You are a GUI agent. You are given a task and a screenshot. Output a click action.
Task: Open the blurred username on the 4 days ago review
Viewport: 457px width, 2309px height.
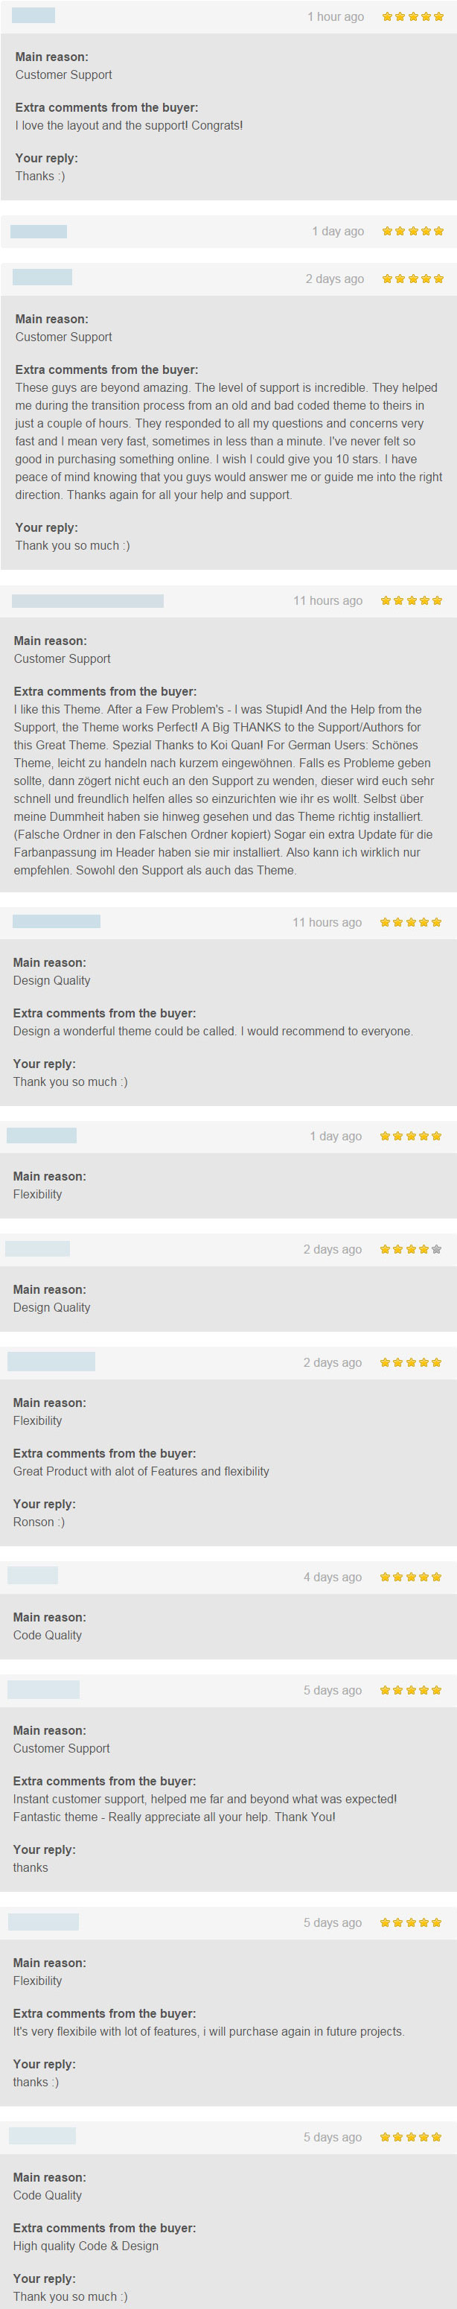(x=32, y=1576)
